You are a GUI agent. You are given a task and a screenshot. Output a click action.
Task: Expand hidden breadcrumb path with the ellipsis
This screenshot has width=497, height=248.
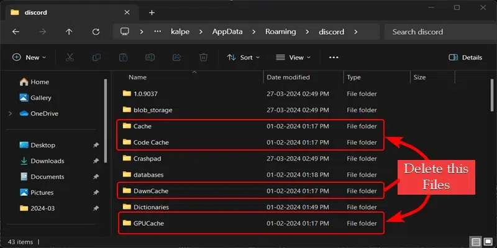pyautogui.click(x=158, y=32)
